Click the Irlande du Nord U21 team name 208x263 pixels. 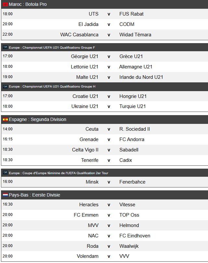coord(141,77)
